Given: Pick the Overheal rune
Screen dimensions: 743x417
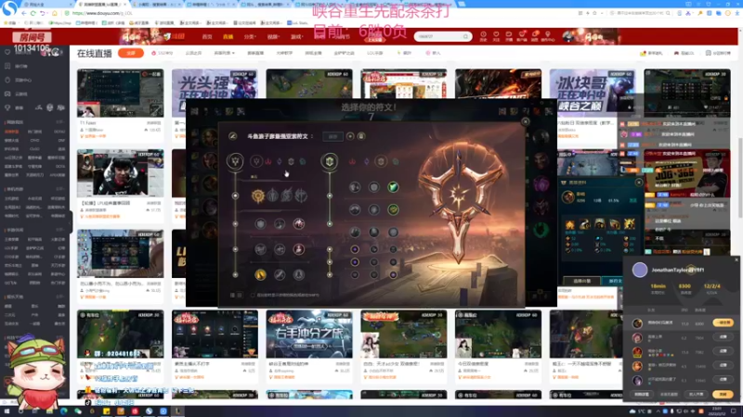Looking at the screenshot, I should click(260, 223).
